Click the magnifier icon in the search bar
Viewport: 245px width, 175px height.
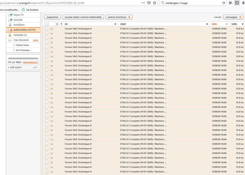click(x=163, y=3)
